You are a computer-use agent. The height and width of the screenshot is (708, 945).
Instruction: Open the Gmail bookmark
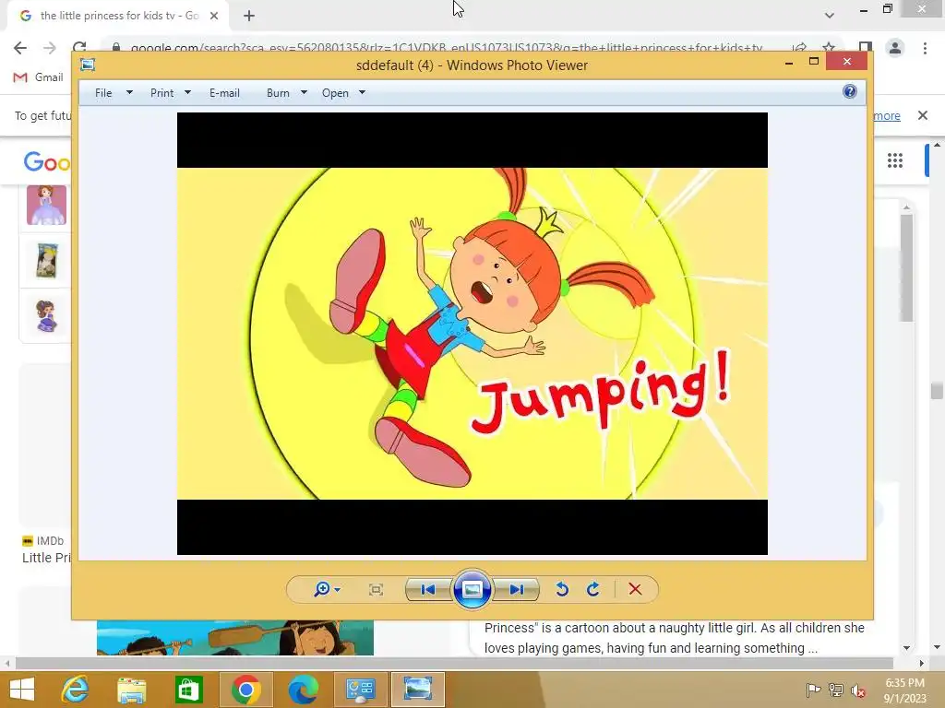[39, 77]
